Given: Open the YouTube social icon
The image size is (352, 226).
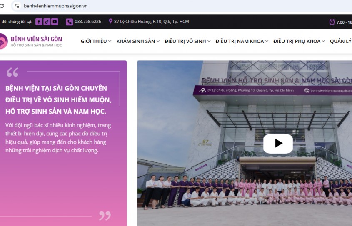Looking at the screenshot, I should click(55, 22).
